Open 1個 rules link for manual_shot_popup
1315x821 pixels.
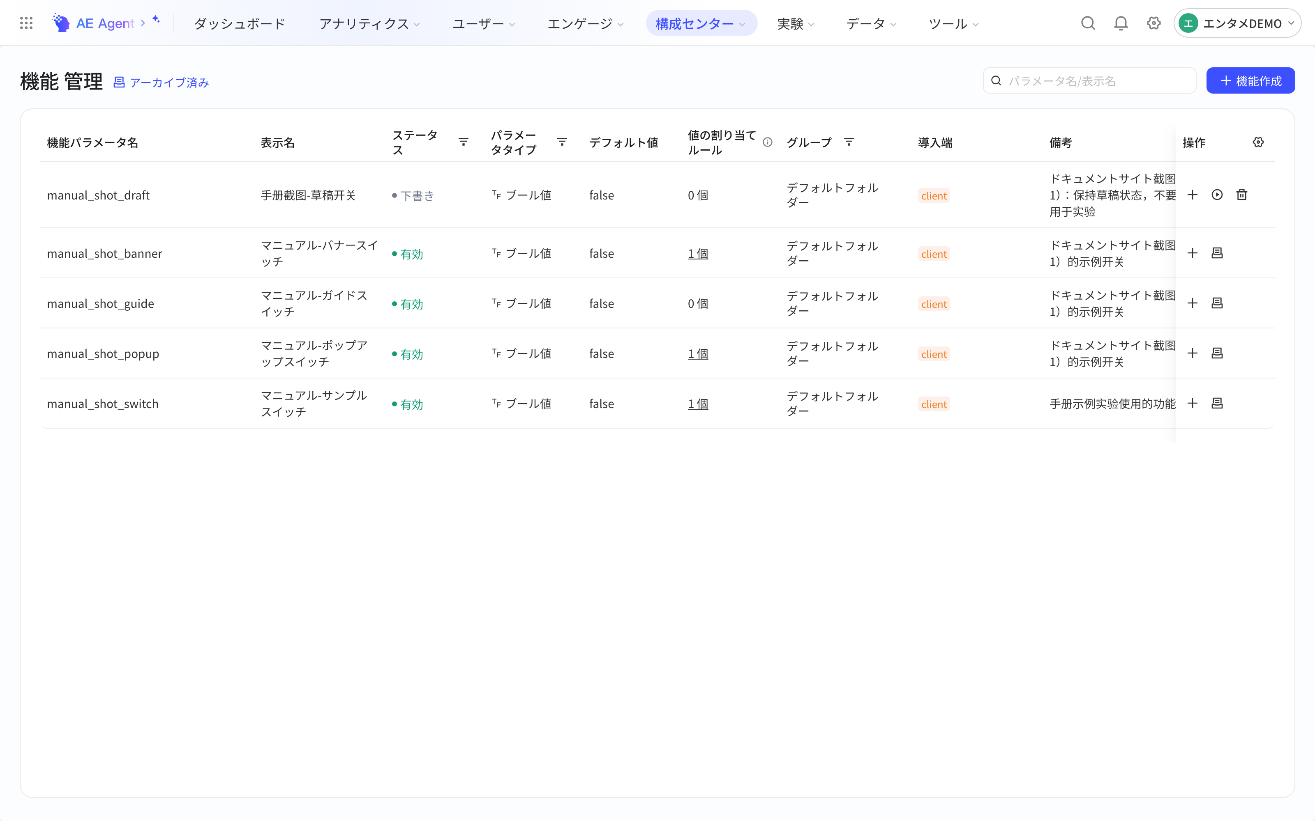(x=698, y=354)
